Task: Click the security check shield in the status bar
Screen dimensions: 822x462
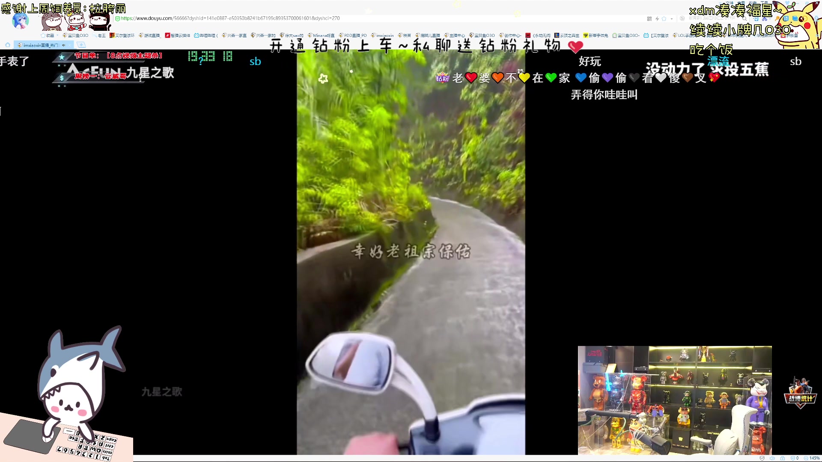Action: tap(762, 458)
